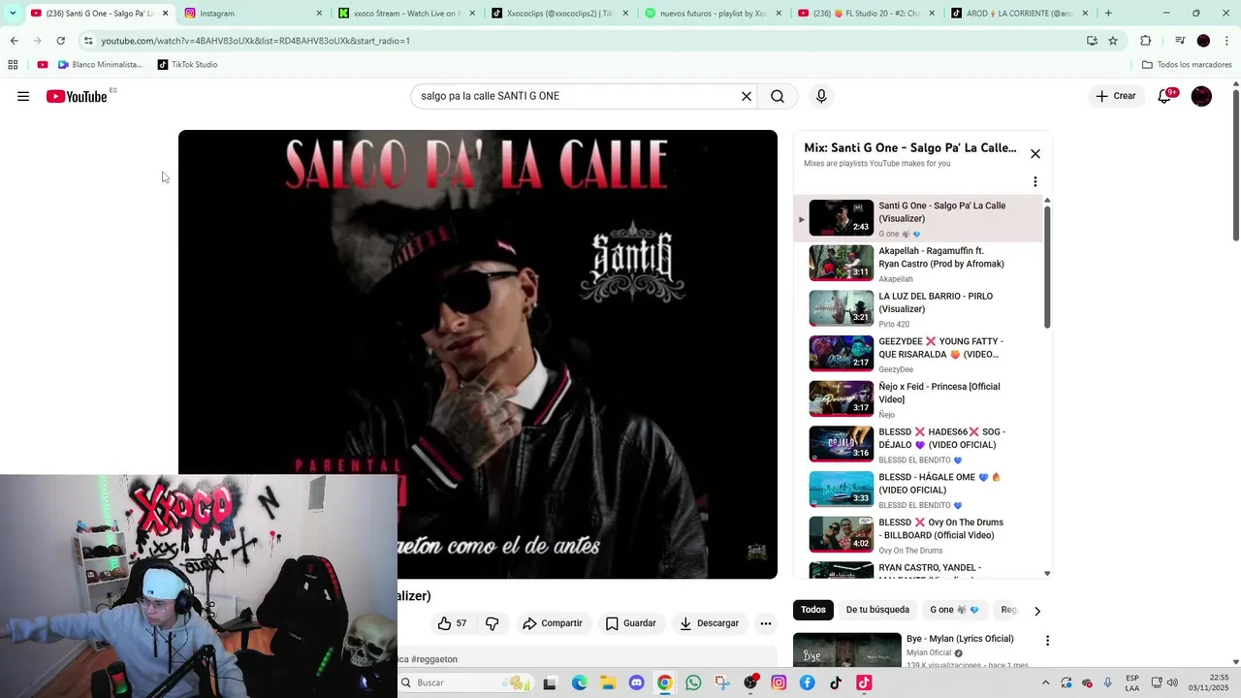Image resolution: width=1241 pixels, height=698 pixels.
Task: View site information icon in the address bar
Action: (x=88, y=41)
